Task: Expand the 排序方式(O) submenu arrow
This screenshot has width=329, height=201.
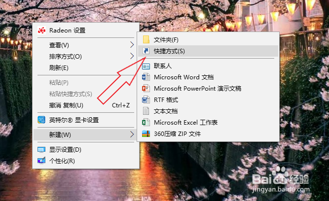Action: pyautogui.click(x=132, y=56)
